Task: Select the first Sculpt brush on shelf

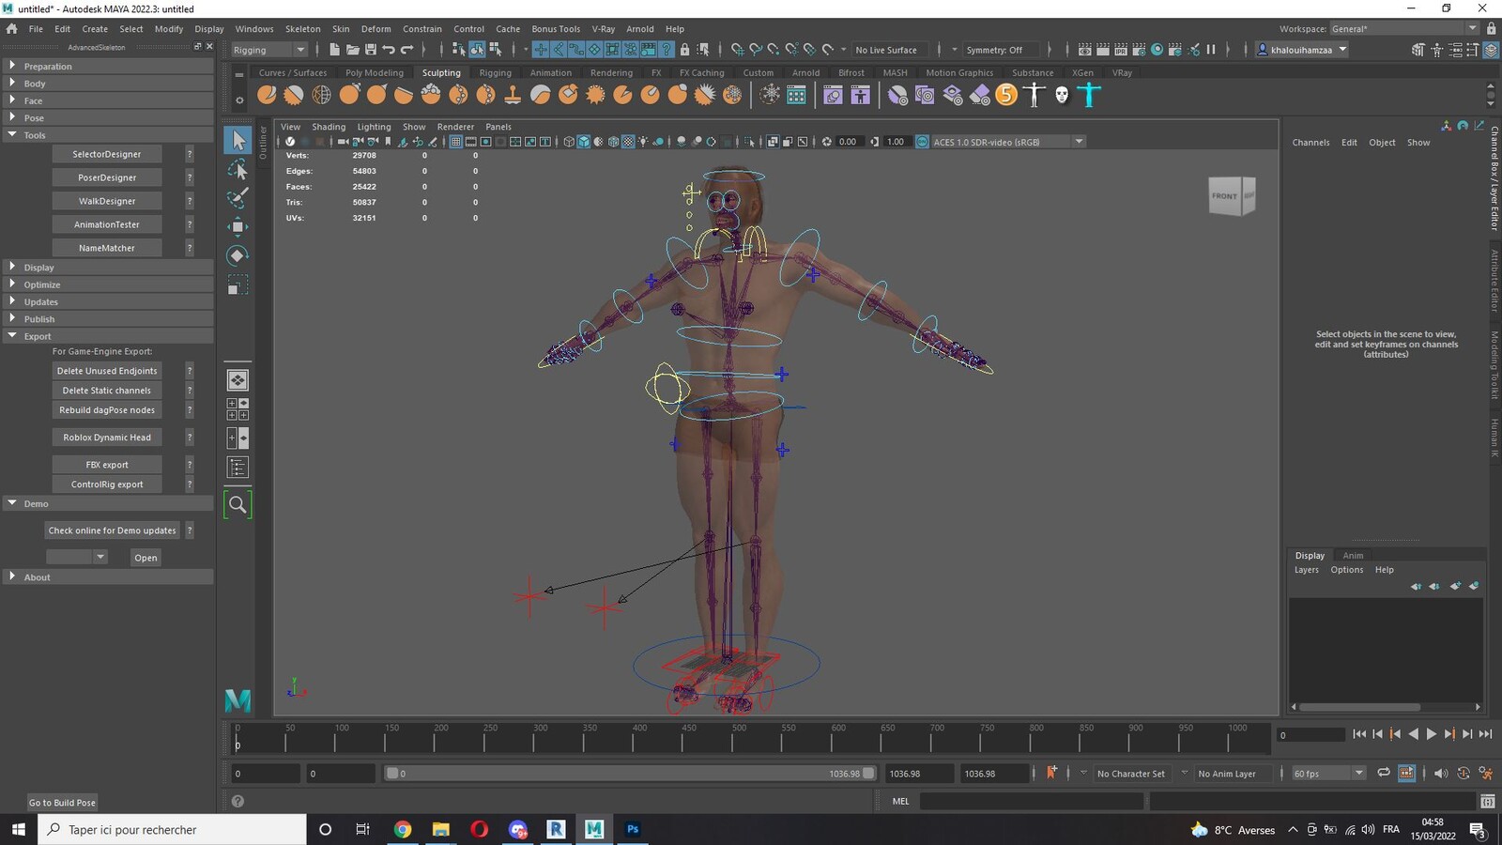Action: coord(267,95)
